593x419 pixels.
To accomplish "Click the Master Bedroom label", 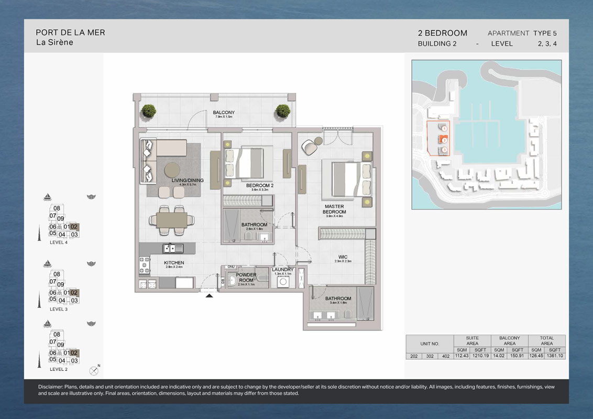I will (334, 210).
